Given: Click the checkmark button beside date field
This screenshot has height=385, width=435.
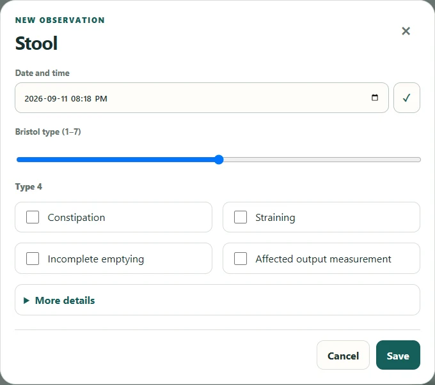Looking at the screenshot, I should (x=406, y=98).
